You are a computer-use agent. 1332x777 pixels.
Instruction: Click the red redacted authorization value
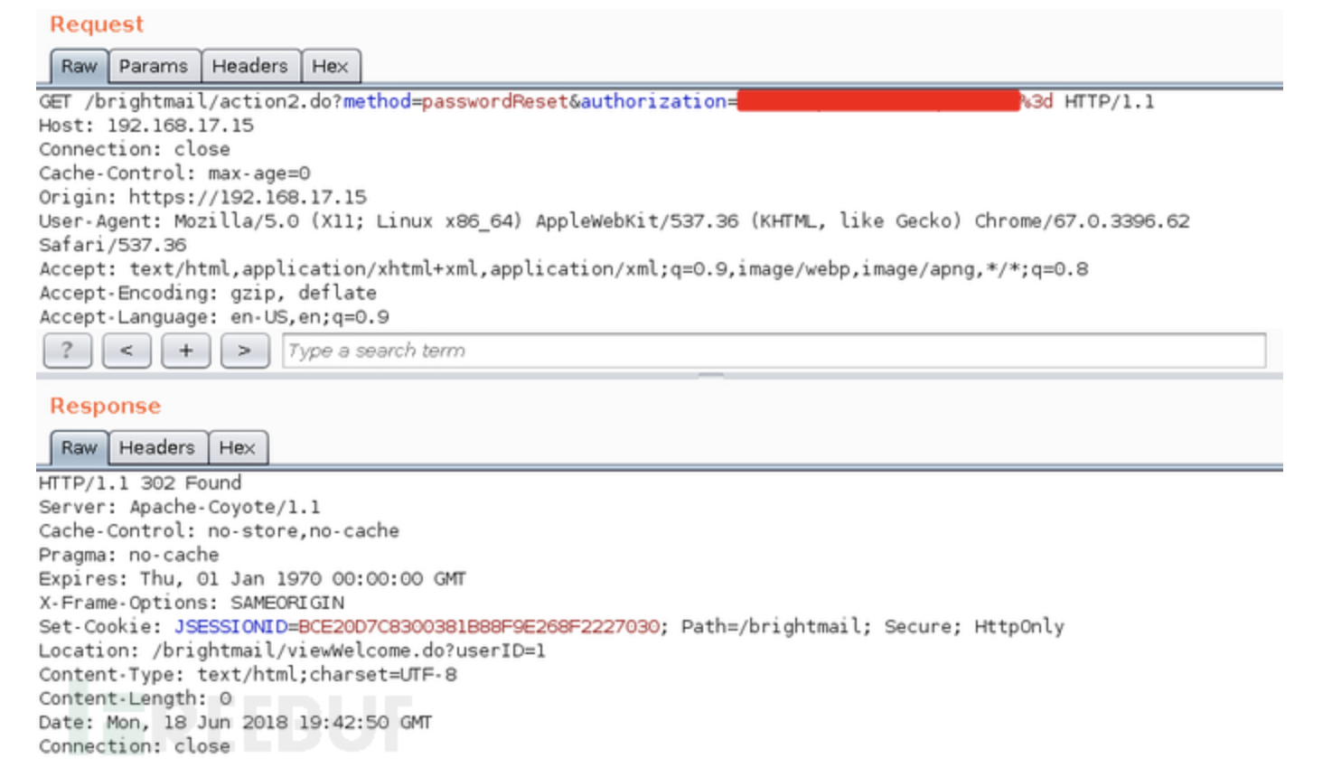pos(877,101)
